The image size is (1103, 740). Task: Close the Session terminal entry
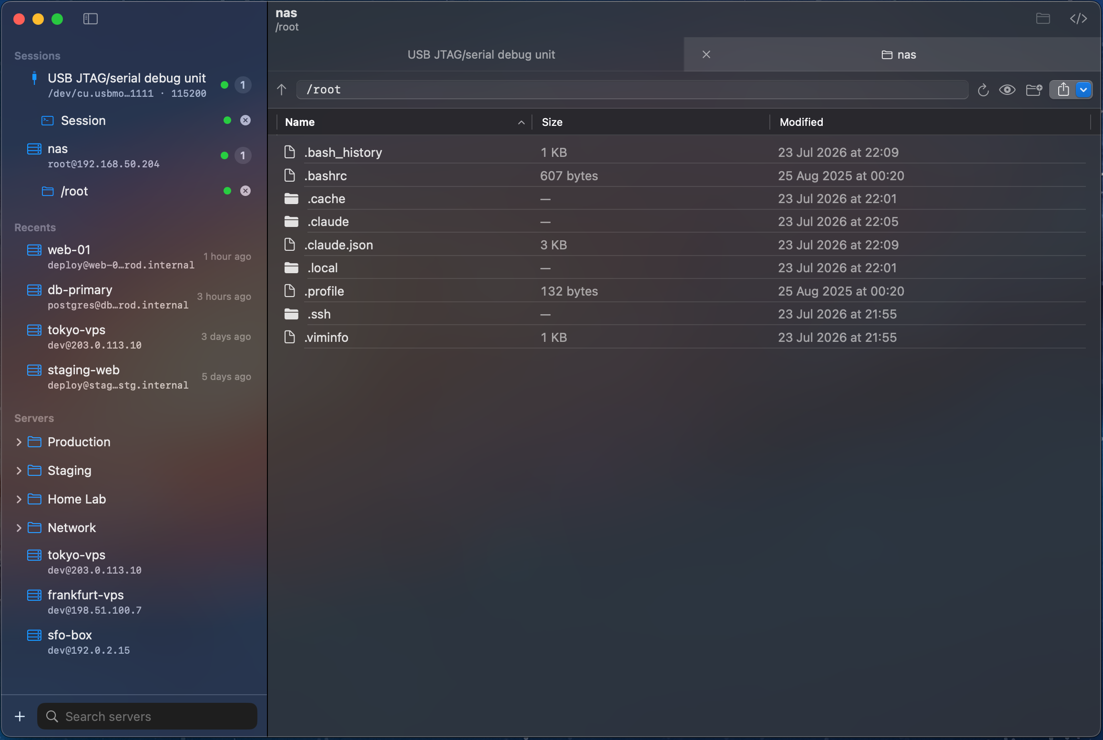pos(245,120)
